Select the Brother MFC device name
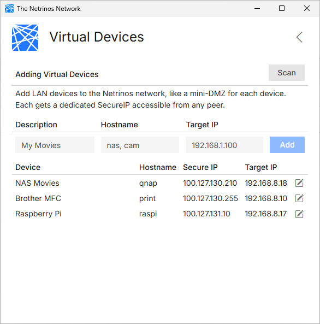This screenshot has width=320, height=324. tap(38, 198)
